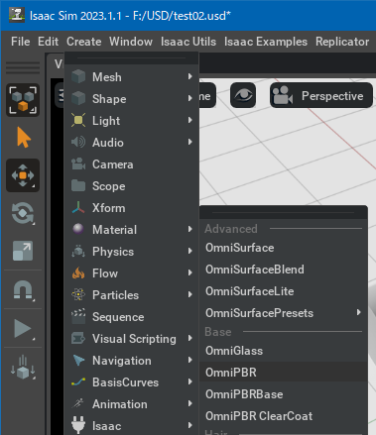Activate the Rotate tool

(23, 213)
